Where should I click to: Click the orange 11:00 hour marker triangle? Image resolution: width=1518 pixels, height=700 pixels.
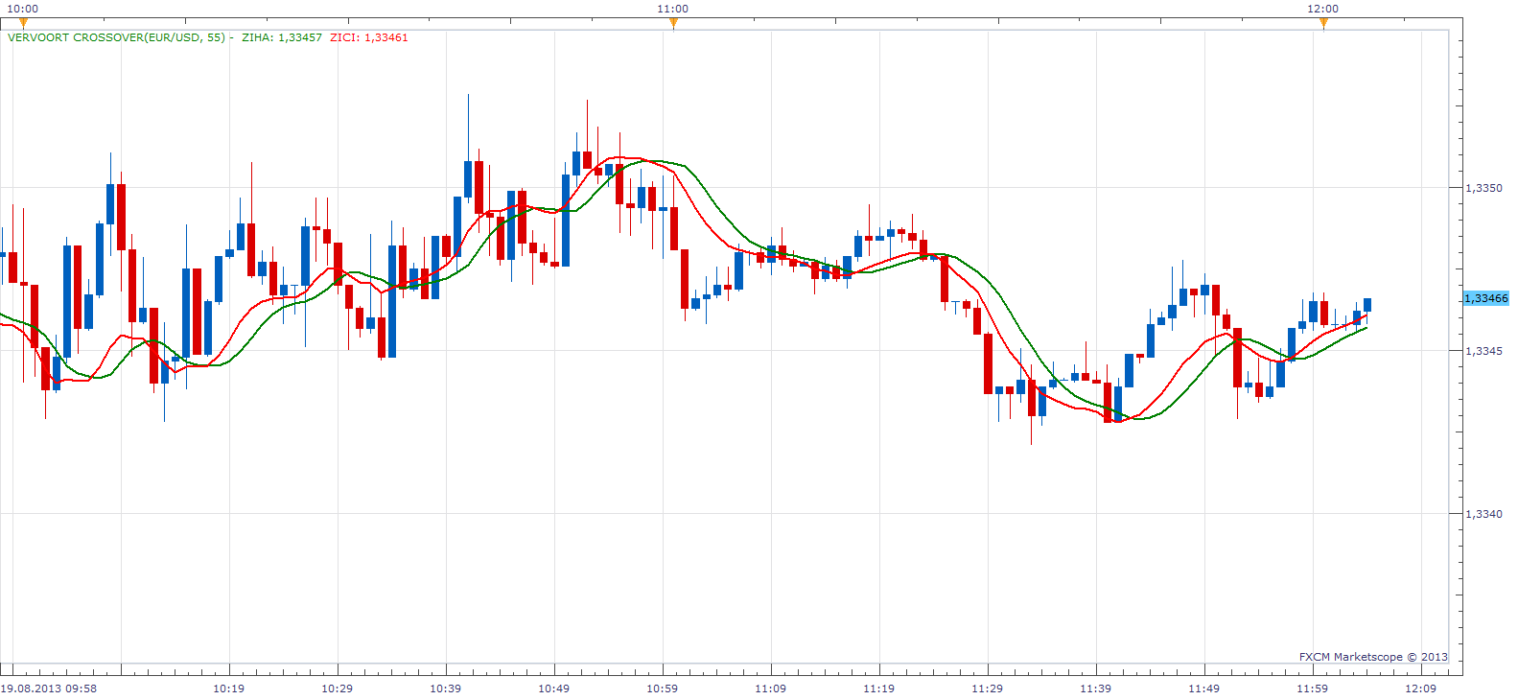(x=673, y=23)
